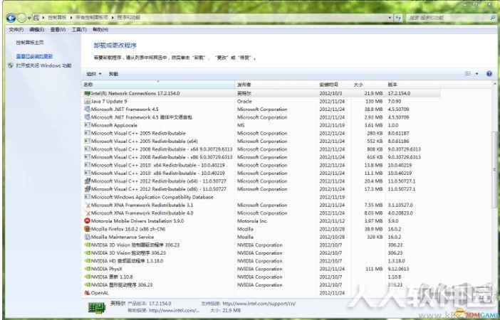Click the shield icon for Windows features
The image size is (500, 320).
(11, 65)
